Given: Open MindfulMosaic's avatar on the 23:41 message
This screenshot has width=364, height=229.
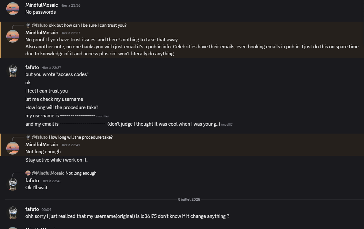Looking at the screenshot, I should (13, 148).
